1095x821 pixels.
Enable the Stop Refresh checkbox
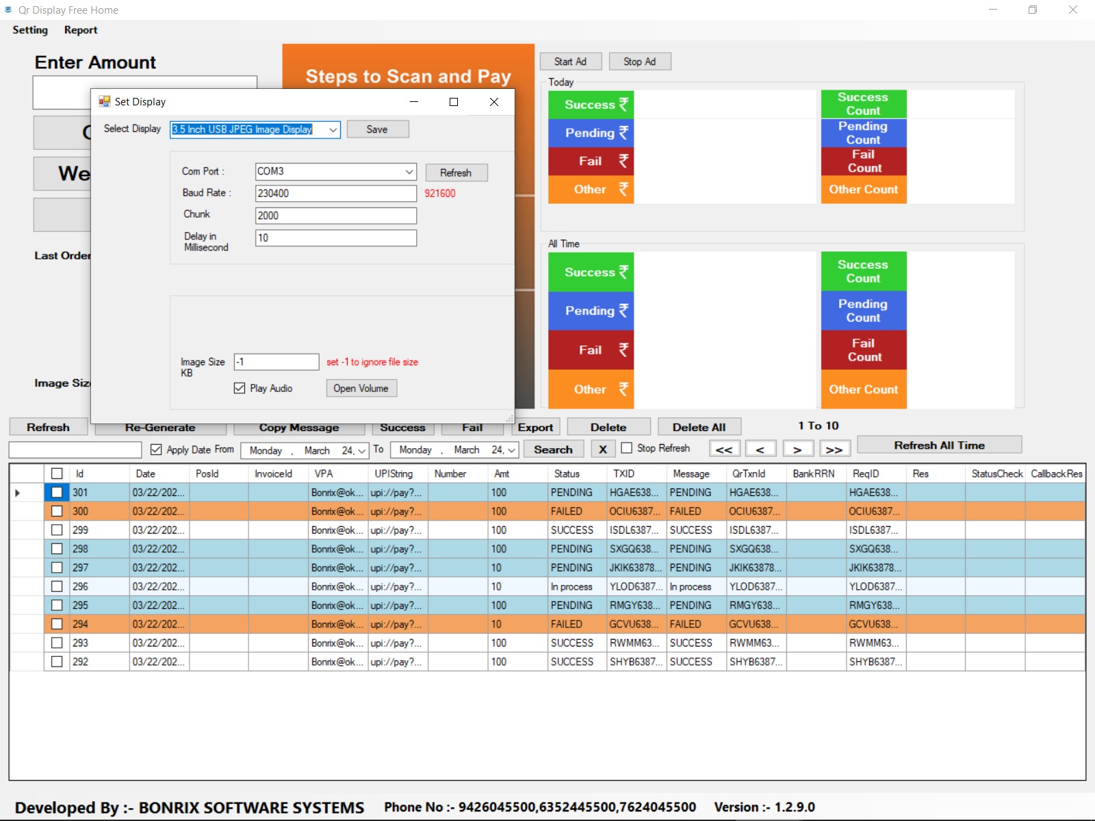(626, 448)
